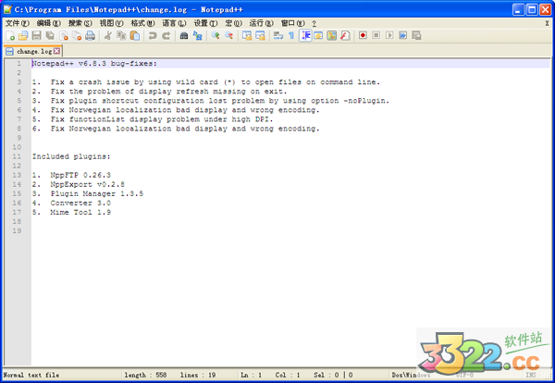Click the 'Included plugins:' text line
The height and width of the screenshot is (383, 555).
[71, 156]
